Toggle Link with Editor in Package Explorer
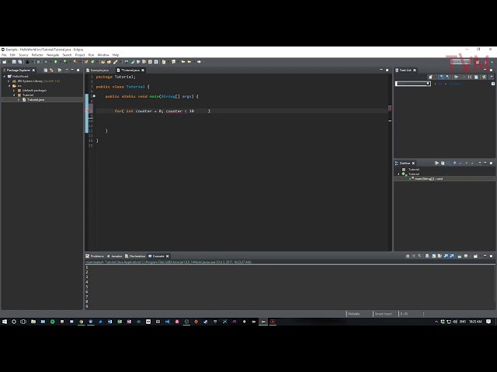The width and height of the screenshot is (497, 372). (x=51, y=70)
